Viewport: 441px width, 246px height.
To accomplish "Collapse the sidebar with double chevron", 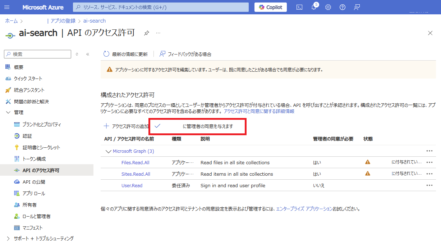I will coord(88,54).
